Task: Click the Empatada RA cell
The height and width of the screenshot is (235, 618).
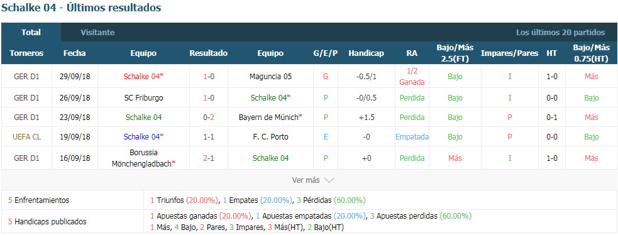Action: point(412,136)
